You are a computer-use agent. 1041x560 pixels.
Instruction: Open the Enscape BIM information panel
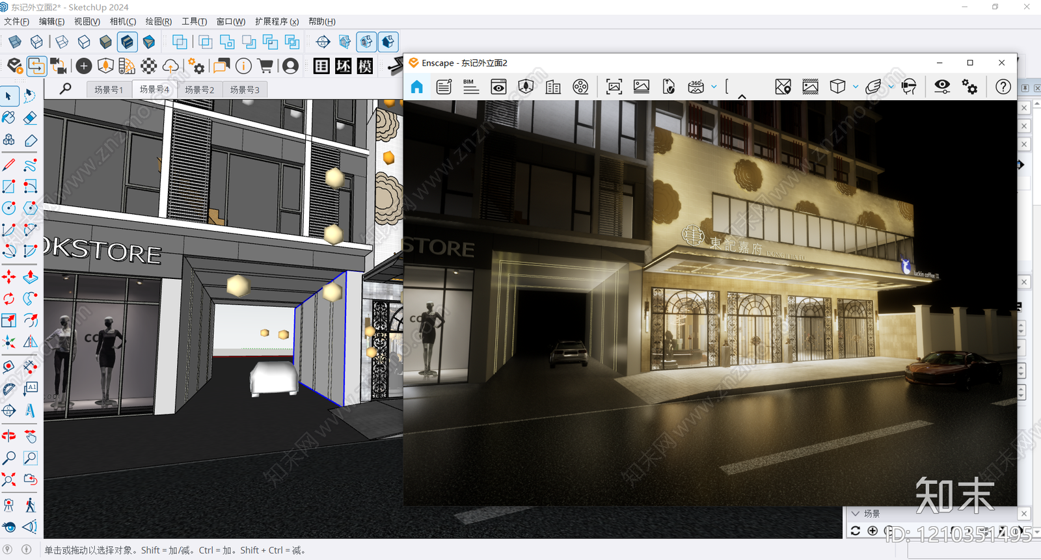(x=471, y=87)
